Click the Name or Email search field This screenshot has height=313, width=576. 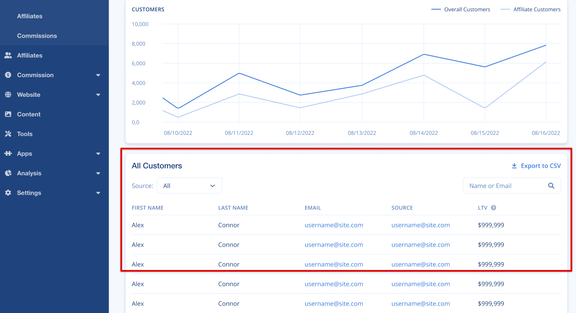pyautogui.click(x=512, y=186)
